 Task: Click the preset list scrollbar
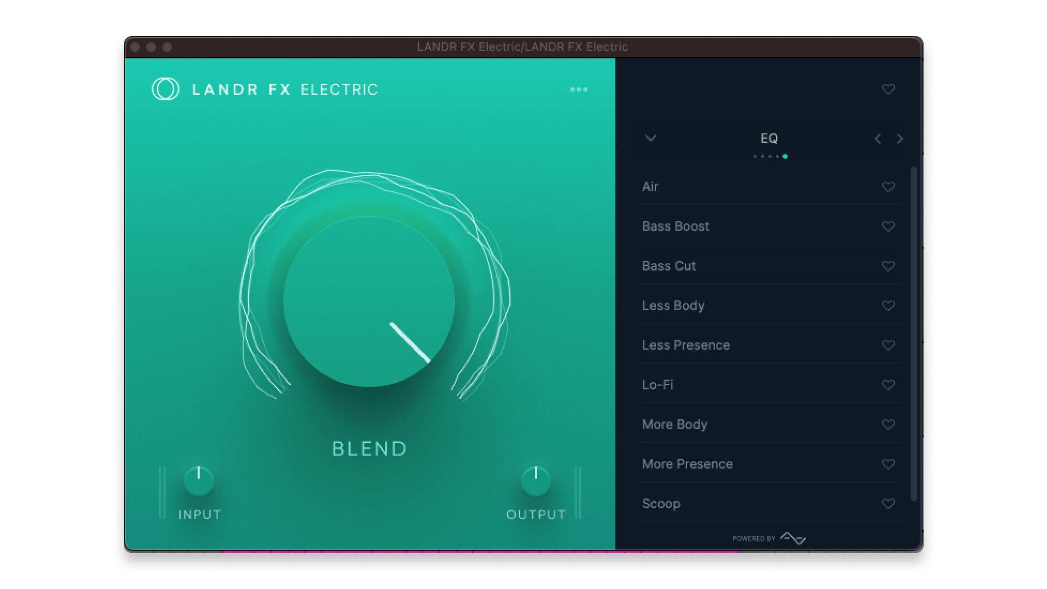[914, 334]
